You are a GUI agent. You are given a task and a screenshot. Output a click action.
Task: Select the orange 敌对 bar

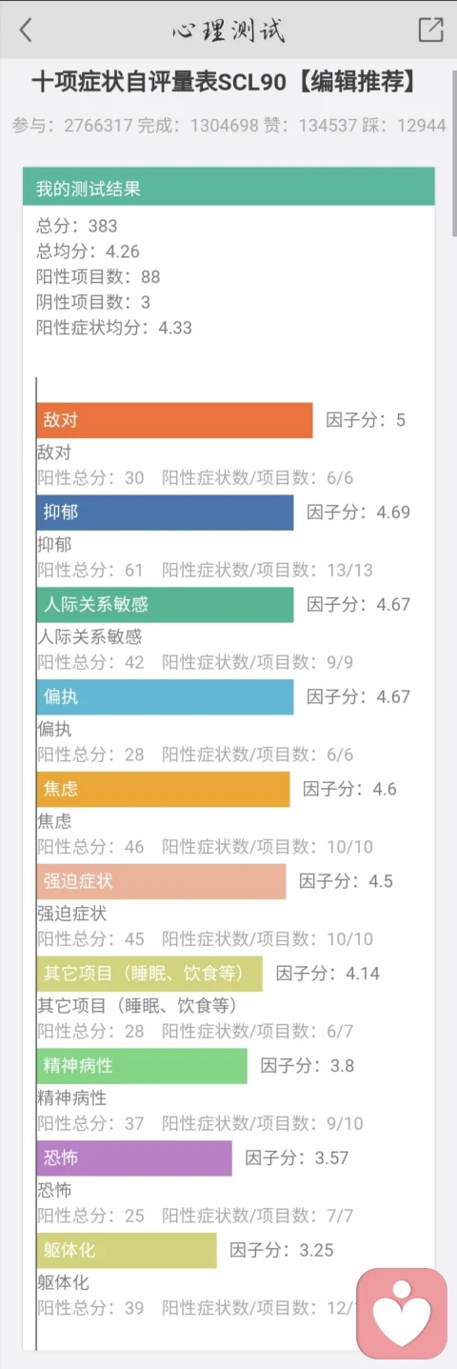pyautogui.click(x=174, y=420)
